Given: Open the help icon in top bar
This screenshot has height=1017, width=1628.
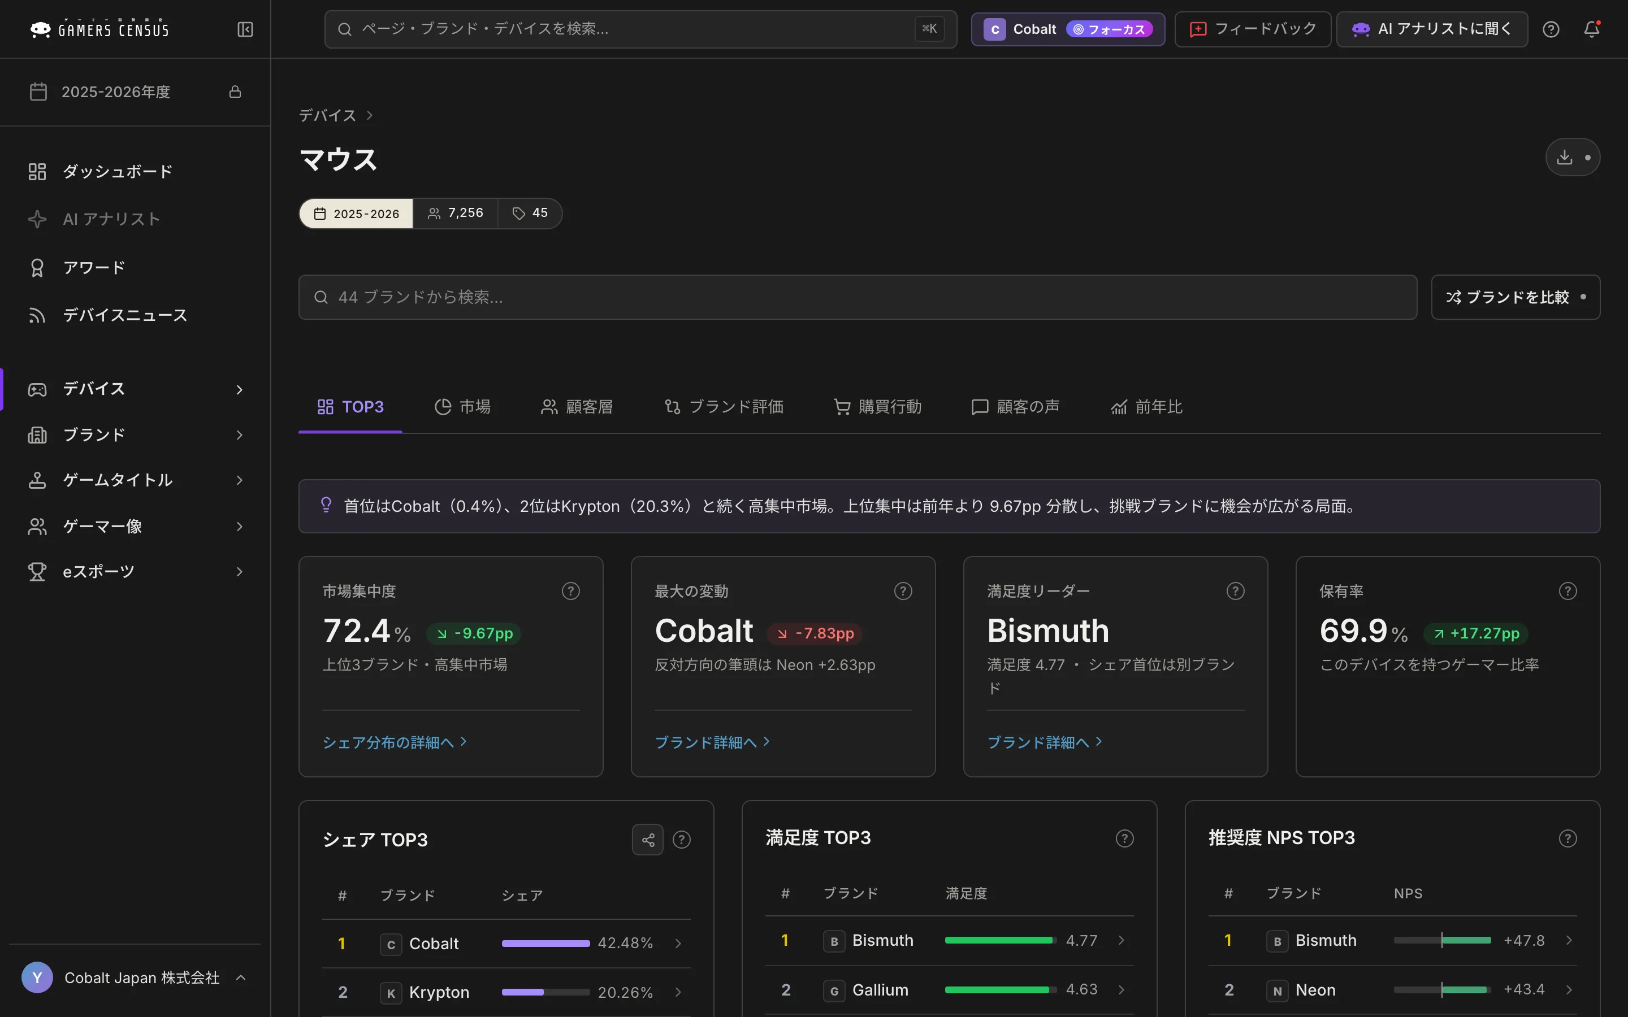Looking at the screenshot, I should click(1551, 29).
